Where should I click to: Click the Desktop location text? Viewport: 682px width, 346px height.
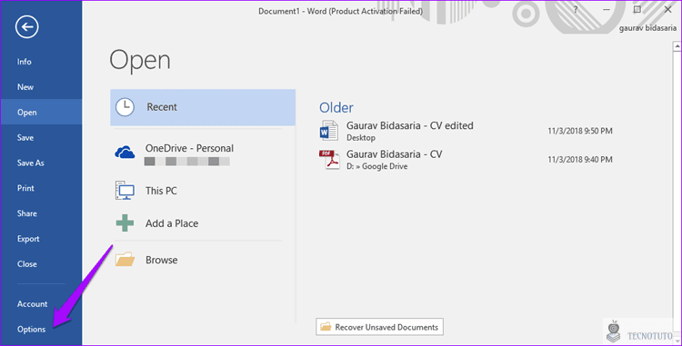361,138
